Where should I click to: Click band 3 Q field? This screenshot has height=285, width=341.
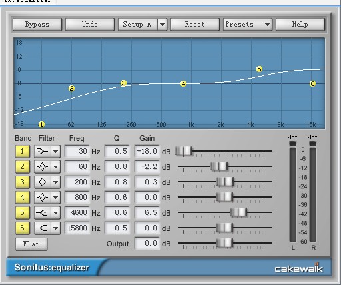click(117, 182)
